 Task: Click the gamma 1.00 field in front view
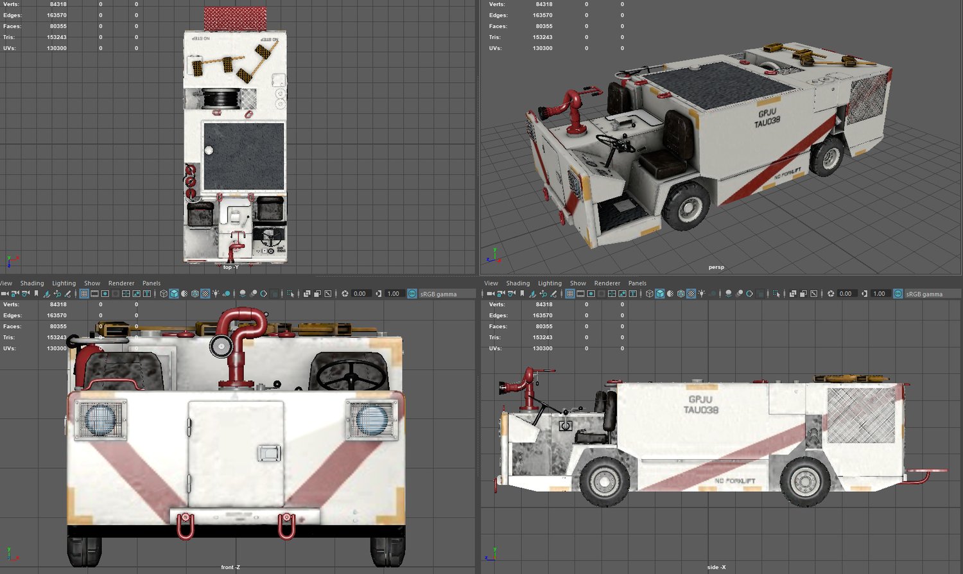[394, 293]
